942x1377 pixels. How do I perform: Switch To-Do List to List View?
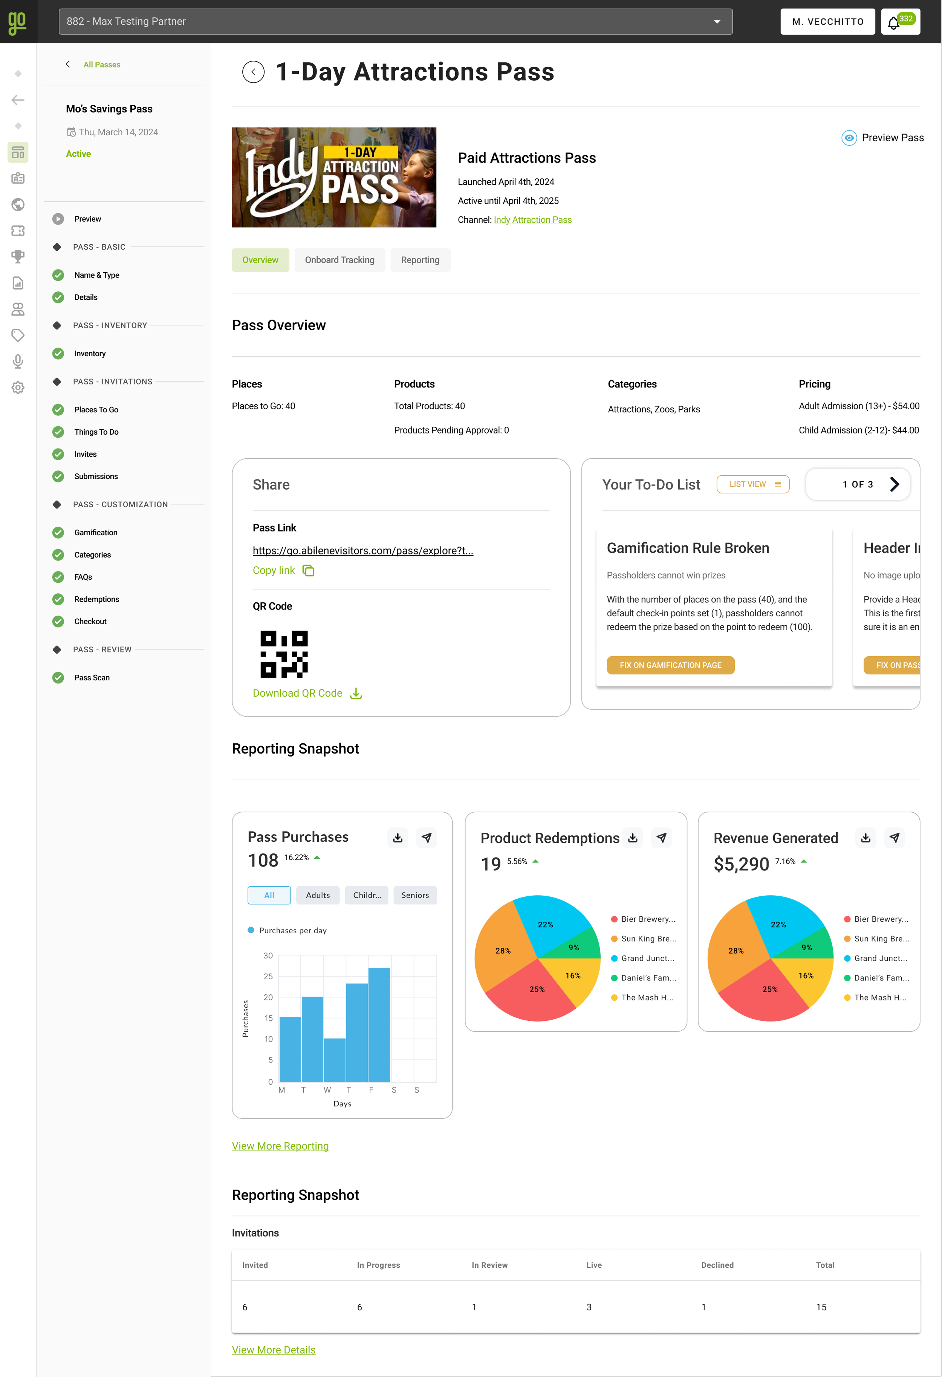coord(752,484)
